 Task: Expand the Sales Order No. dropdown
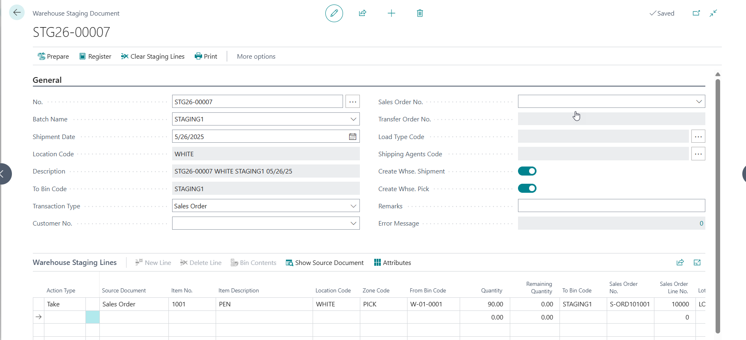click(x=698, y=102)
